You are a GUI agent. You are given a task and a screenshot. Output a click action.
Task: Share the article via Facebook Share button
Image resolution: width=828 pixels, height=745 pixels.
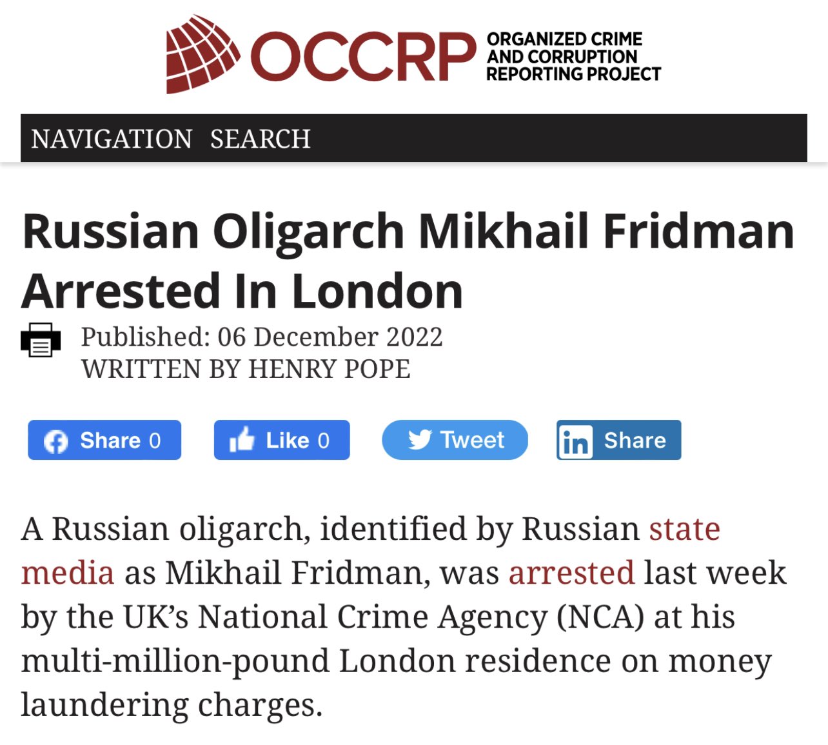click(x=104, y=440)
